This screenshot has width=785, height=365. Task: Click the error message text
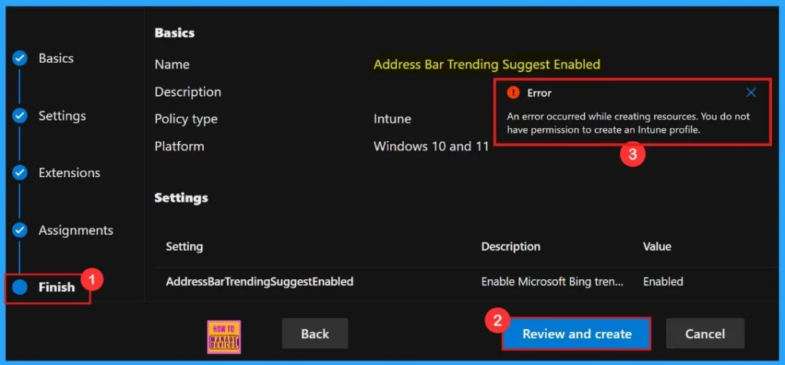pos(629,123)
